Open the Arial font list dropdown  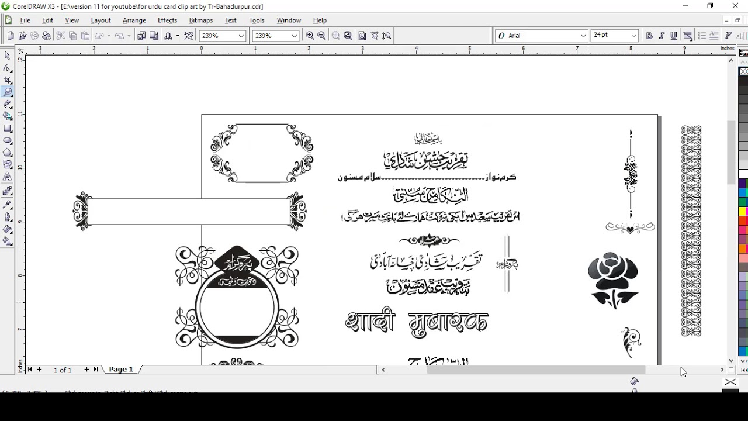[583, 36]
